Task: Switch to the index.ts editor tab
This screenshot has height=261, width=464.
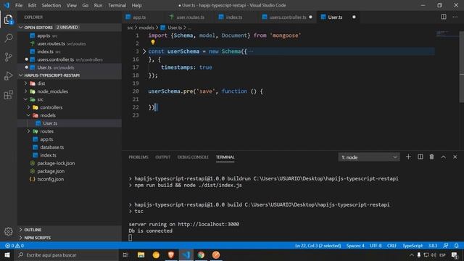Action: click(234, 17)
